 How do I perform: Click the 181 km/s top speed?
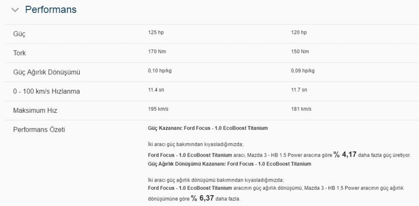tap(301, 109)
